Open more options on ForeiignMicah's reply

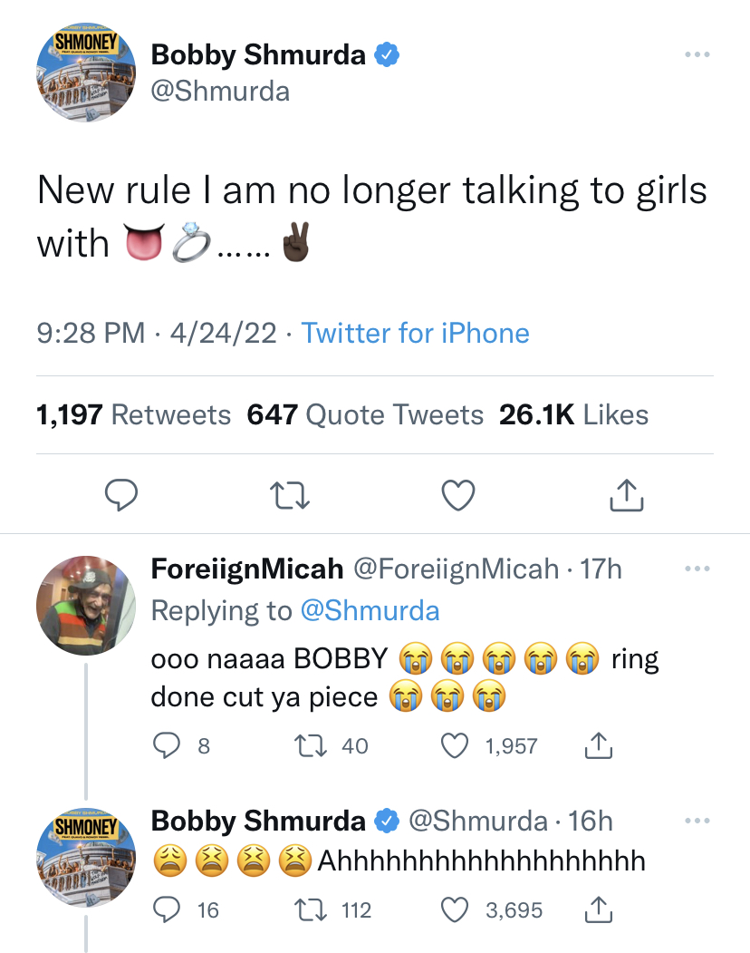pyautogui.click(x=695, y=569)
